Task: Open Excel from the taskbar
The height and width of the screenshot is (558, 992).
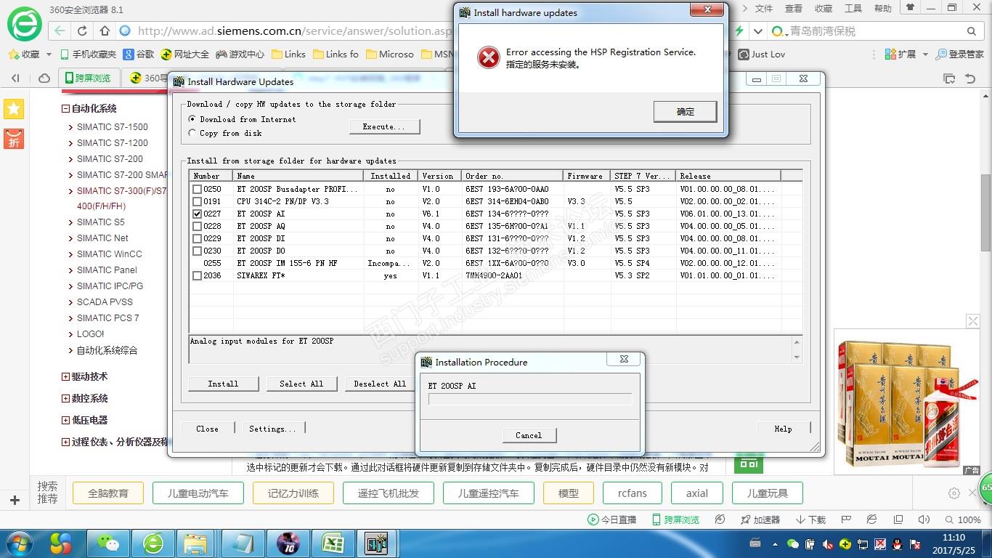Action: [333, 543]
